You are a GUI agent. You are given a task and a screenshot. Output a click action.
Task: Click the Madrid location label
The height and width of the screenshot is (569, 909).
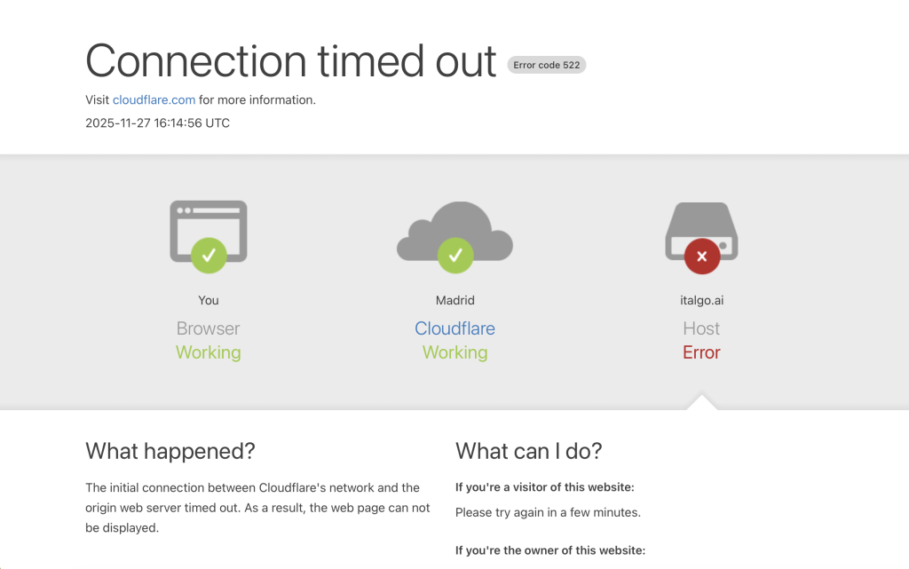[454, 300]
